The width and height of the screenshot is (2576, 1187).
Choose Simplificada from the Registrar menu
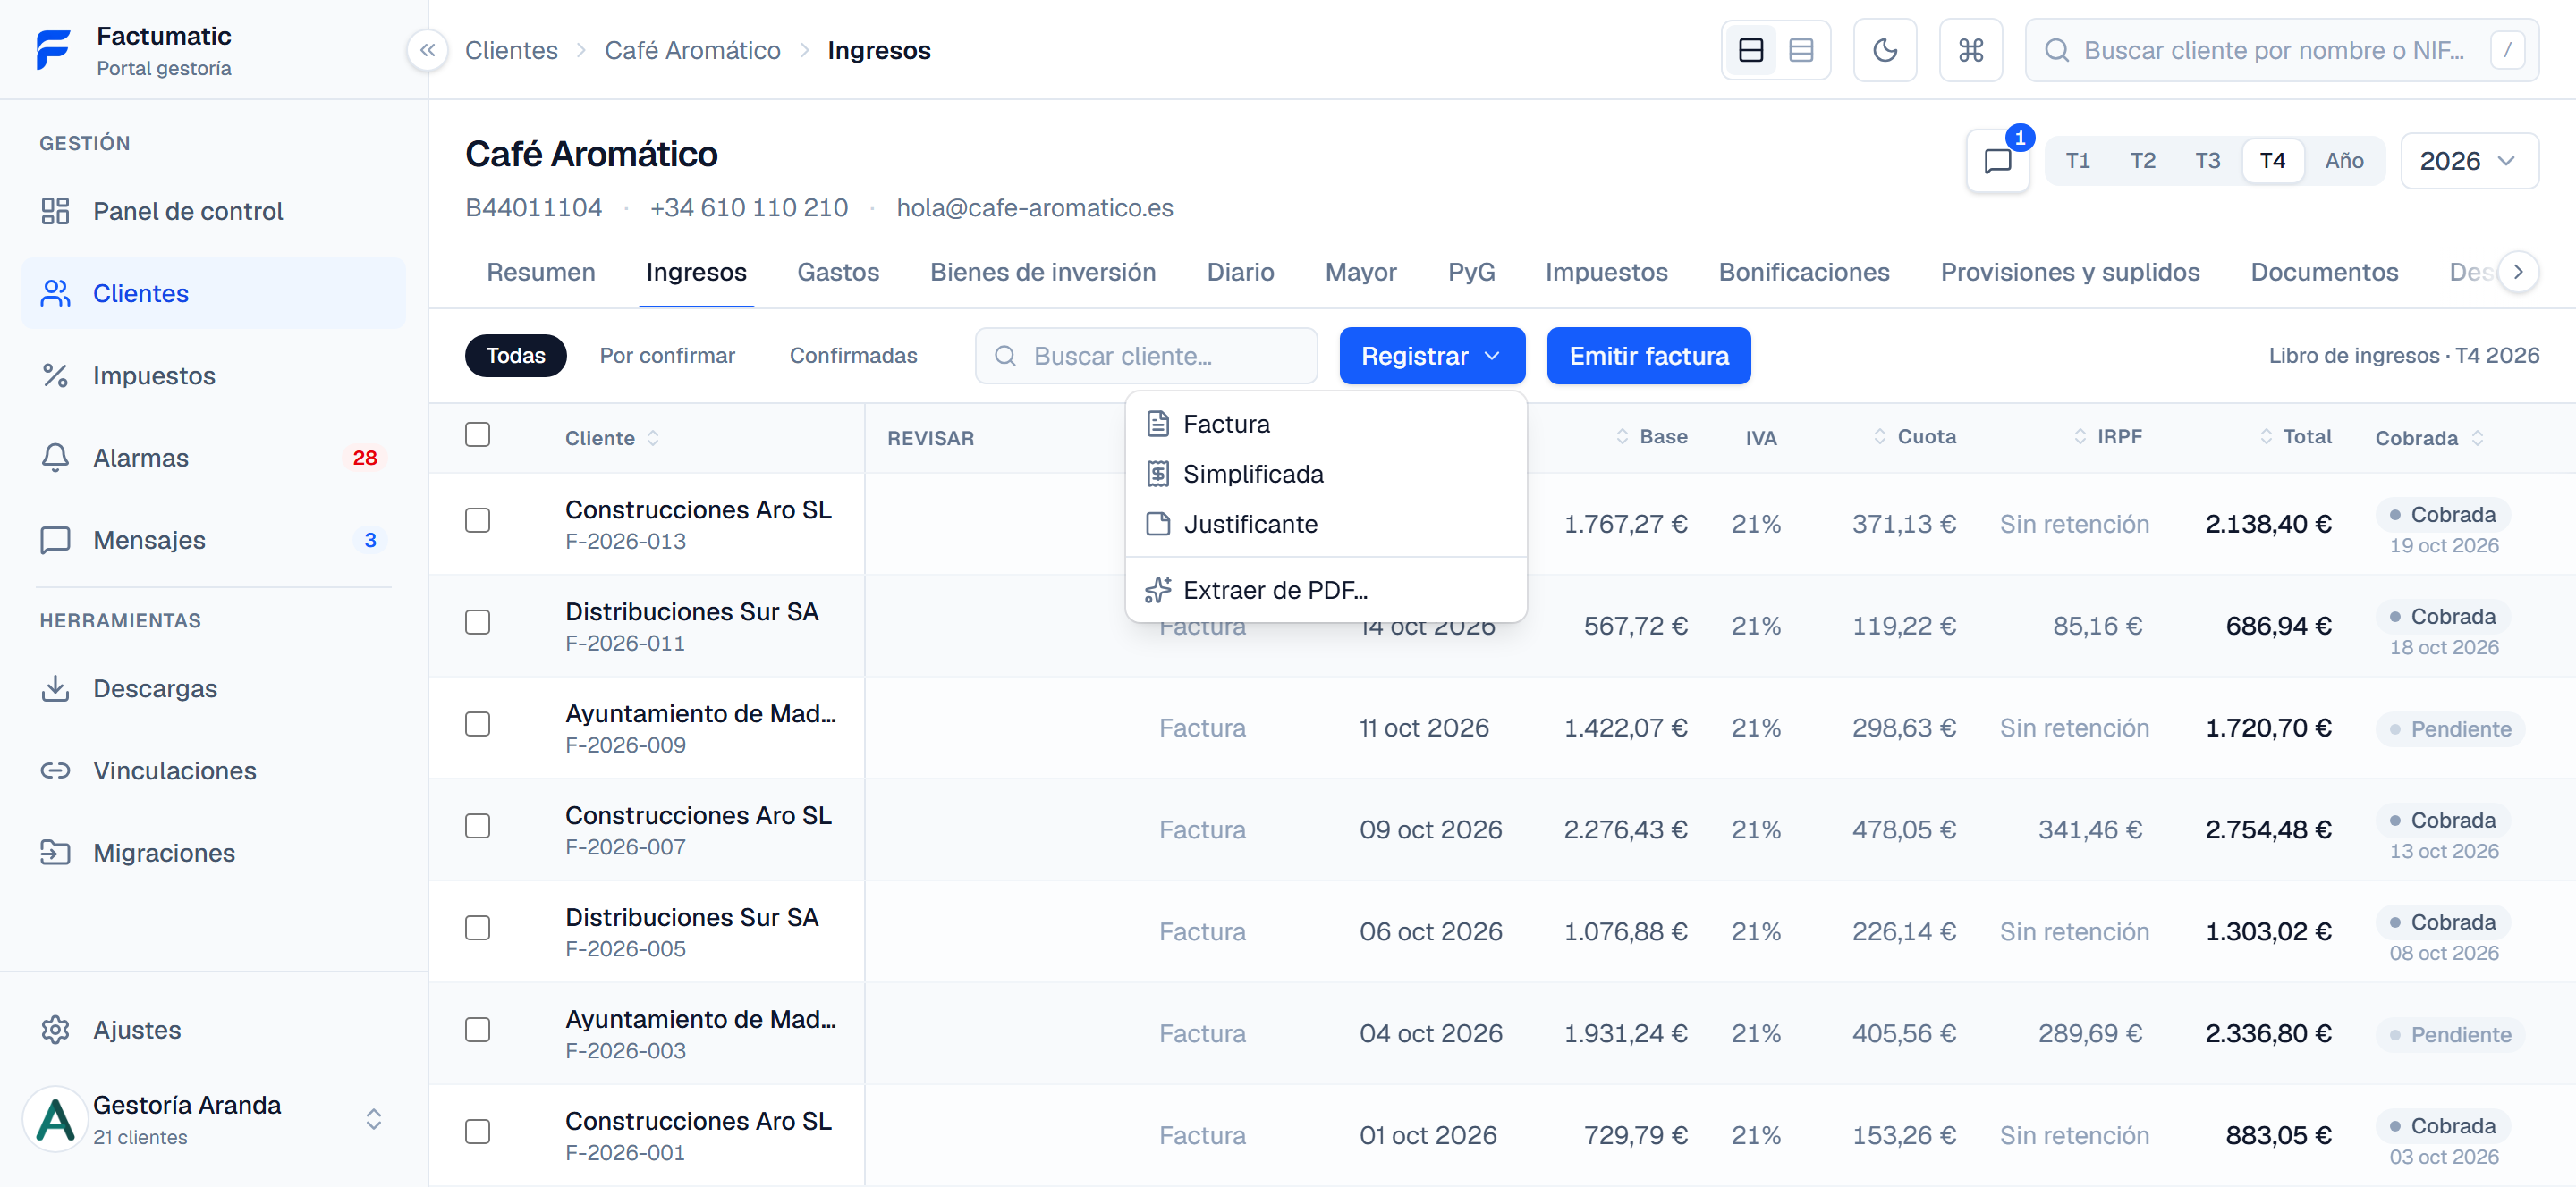(x=1325, y=474)
